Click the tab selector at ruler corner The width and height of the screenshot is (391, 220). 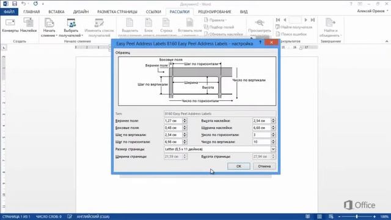point(4,48)
